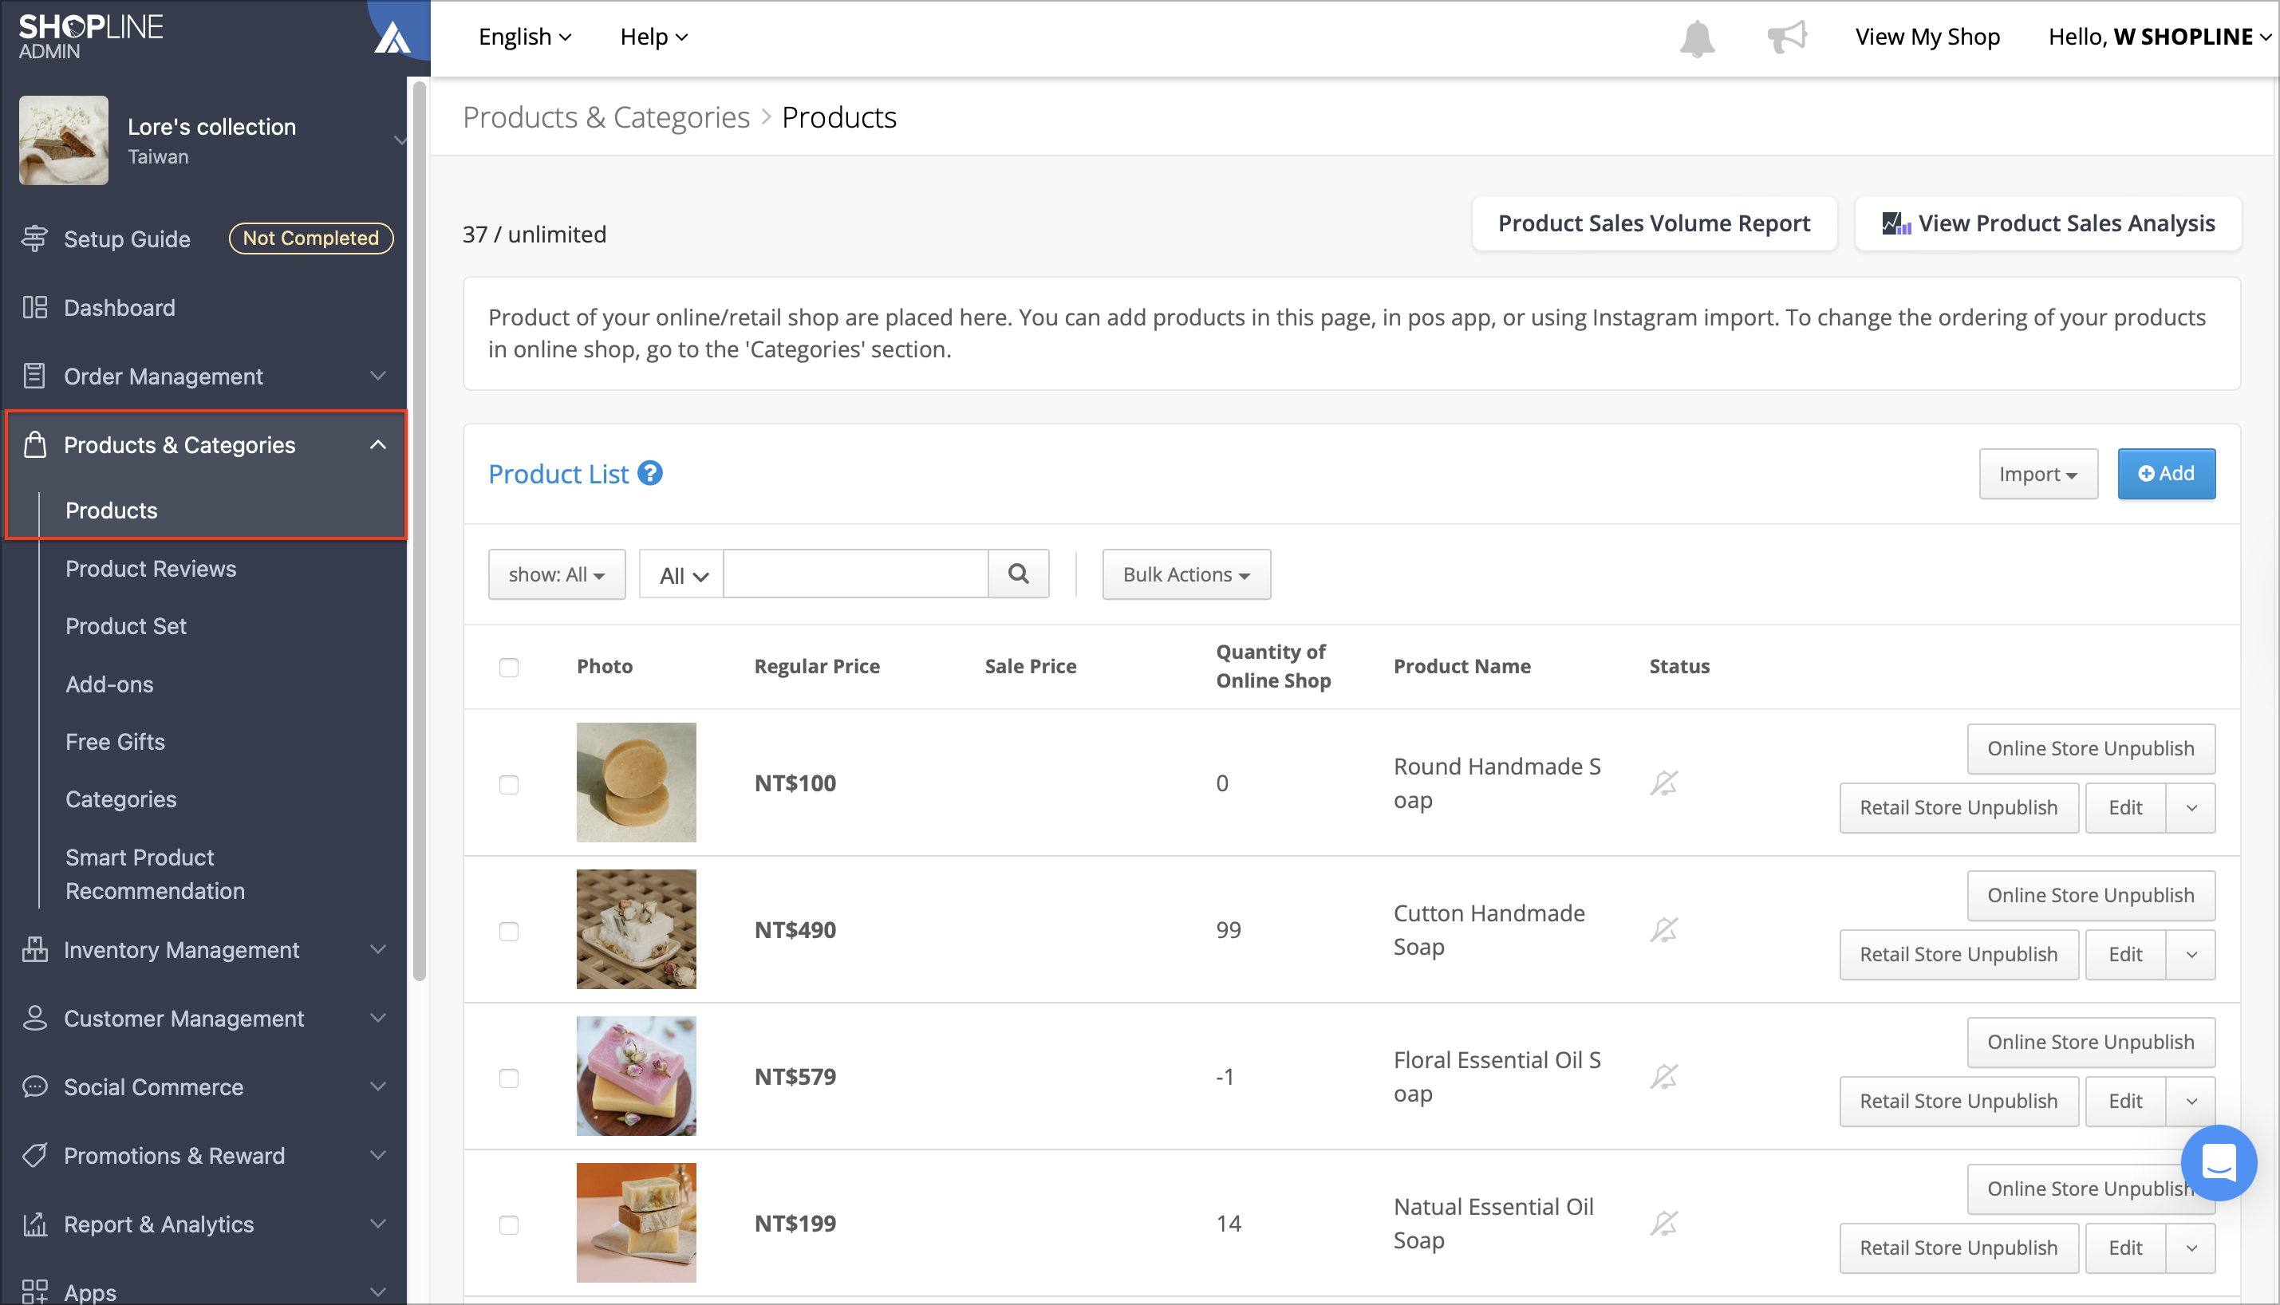The image size is (2280, 1305).
Task: Open the live chat bubble icon
Action: pyautogui.click(x=2218, y=1162)
